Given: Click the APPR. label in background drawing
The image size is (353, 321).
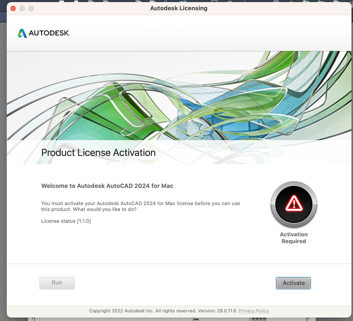Looking at the screenshot, I should point(196,319).
